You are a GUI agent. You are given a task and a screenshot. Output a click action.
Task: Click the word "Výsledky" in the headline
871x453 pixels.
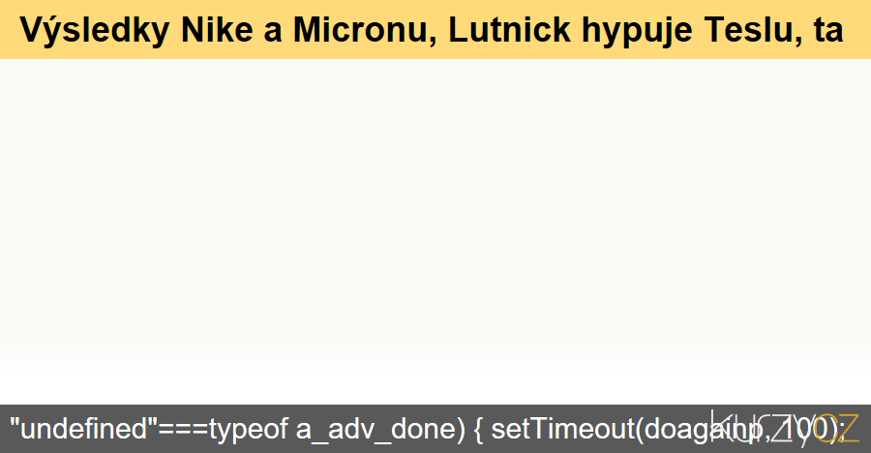coord(95,30)
